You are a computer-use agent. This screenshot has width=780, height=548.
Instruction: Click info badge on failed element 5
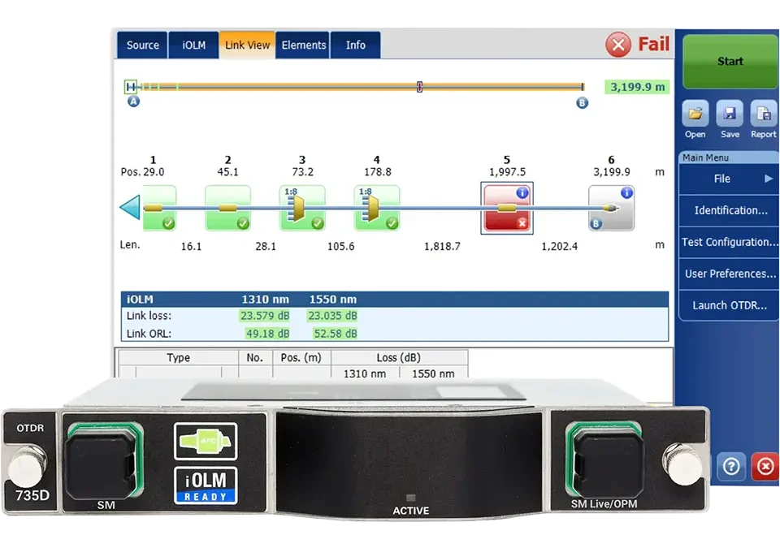(522, 192)
